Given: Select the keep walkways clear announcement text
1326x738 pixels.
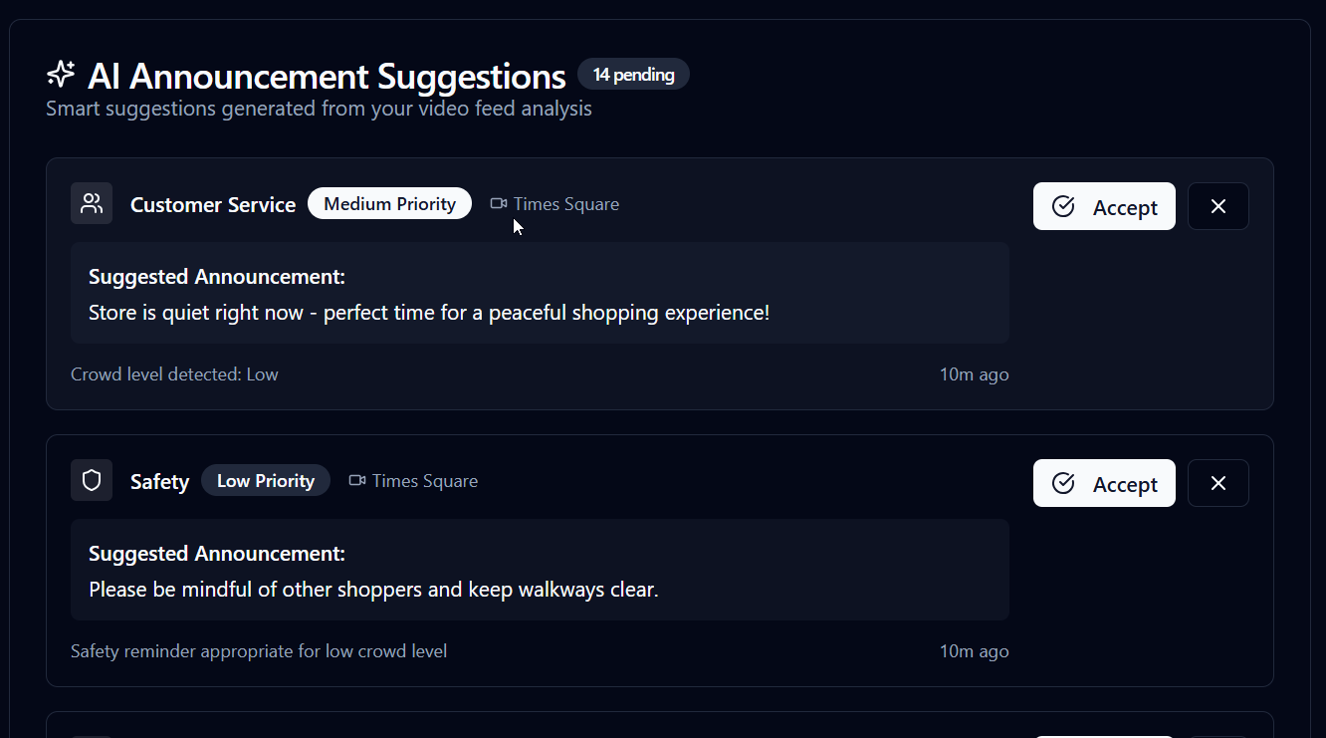Looking at the screenshot, I should click(373, 590).
